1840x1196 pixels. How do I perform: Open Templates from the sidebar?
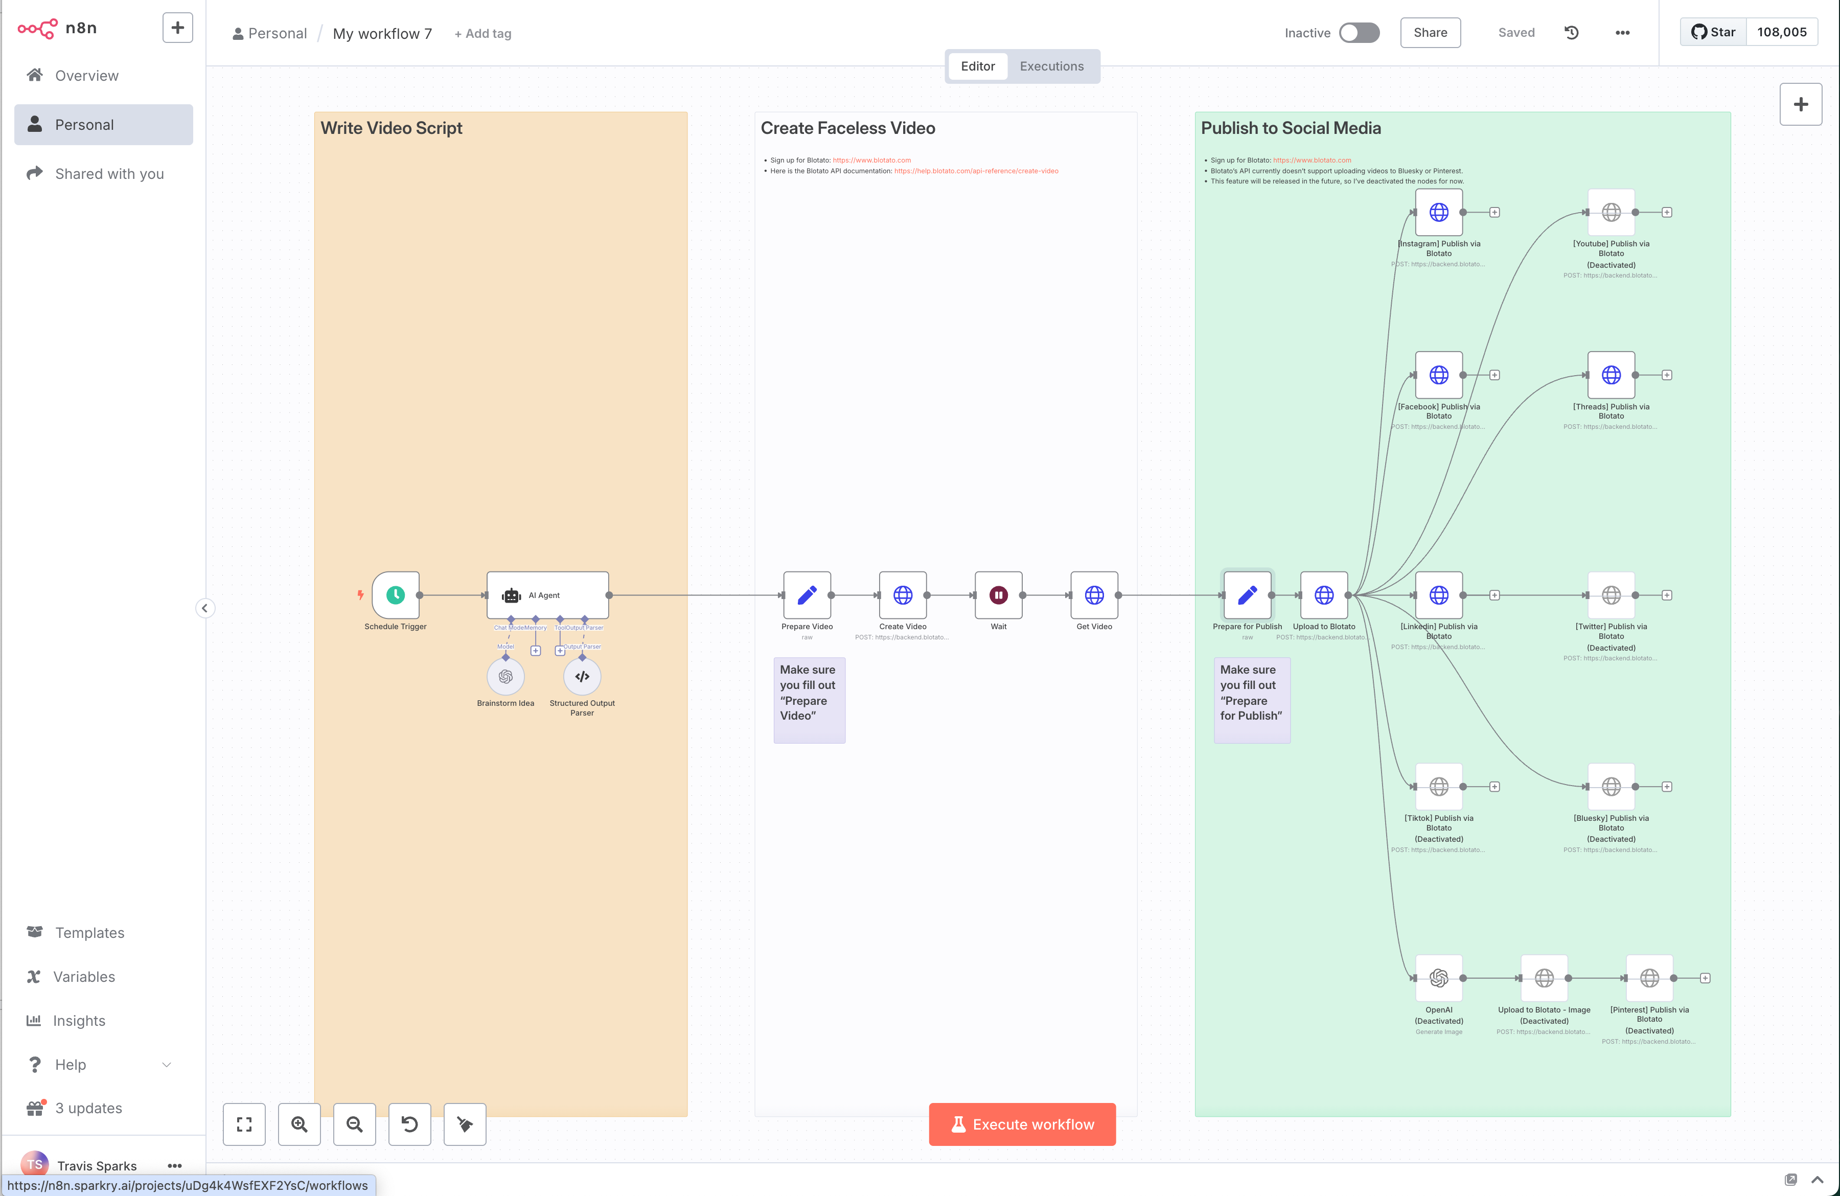(x=104, y=932)
